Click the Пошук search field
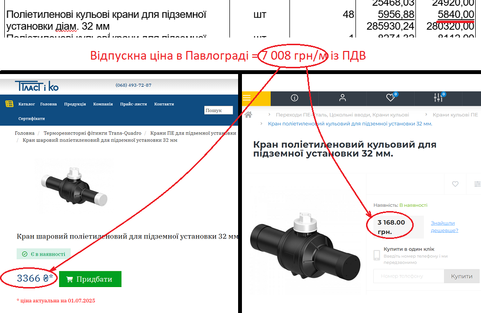 [x=218, y=111]
